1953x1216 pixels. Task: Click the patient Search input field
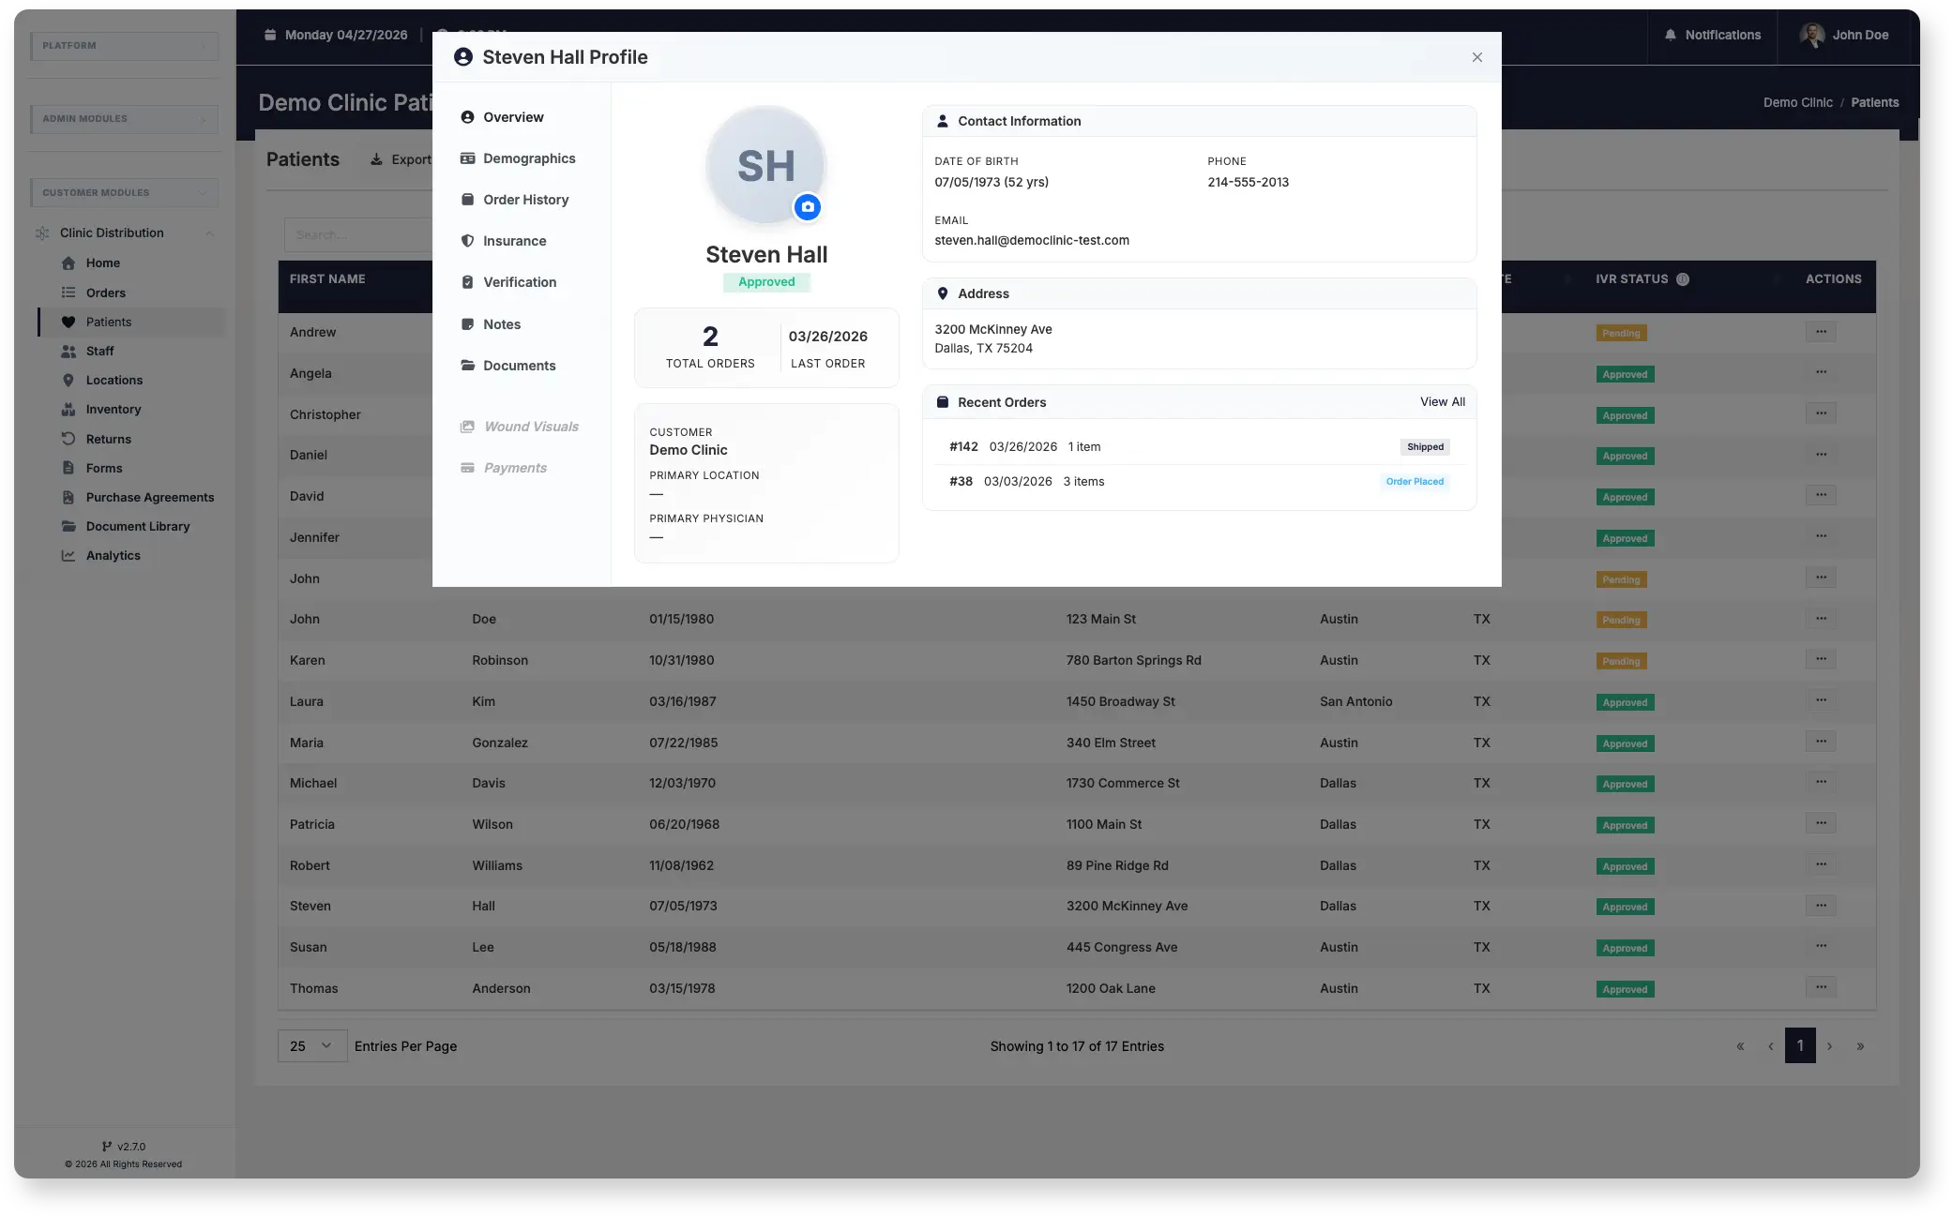pos(358,234)
